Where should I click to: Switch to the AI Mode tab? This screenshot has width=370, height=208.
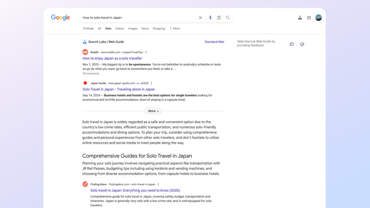click(x=88, y=28)
